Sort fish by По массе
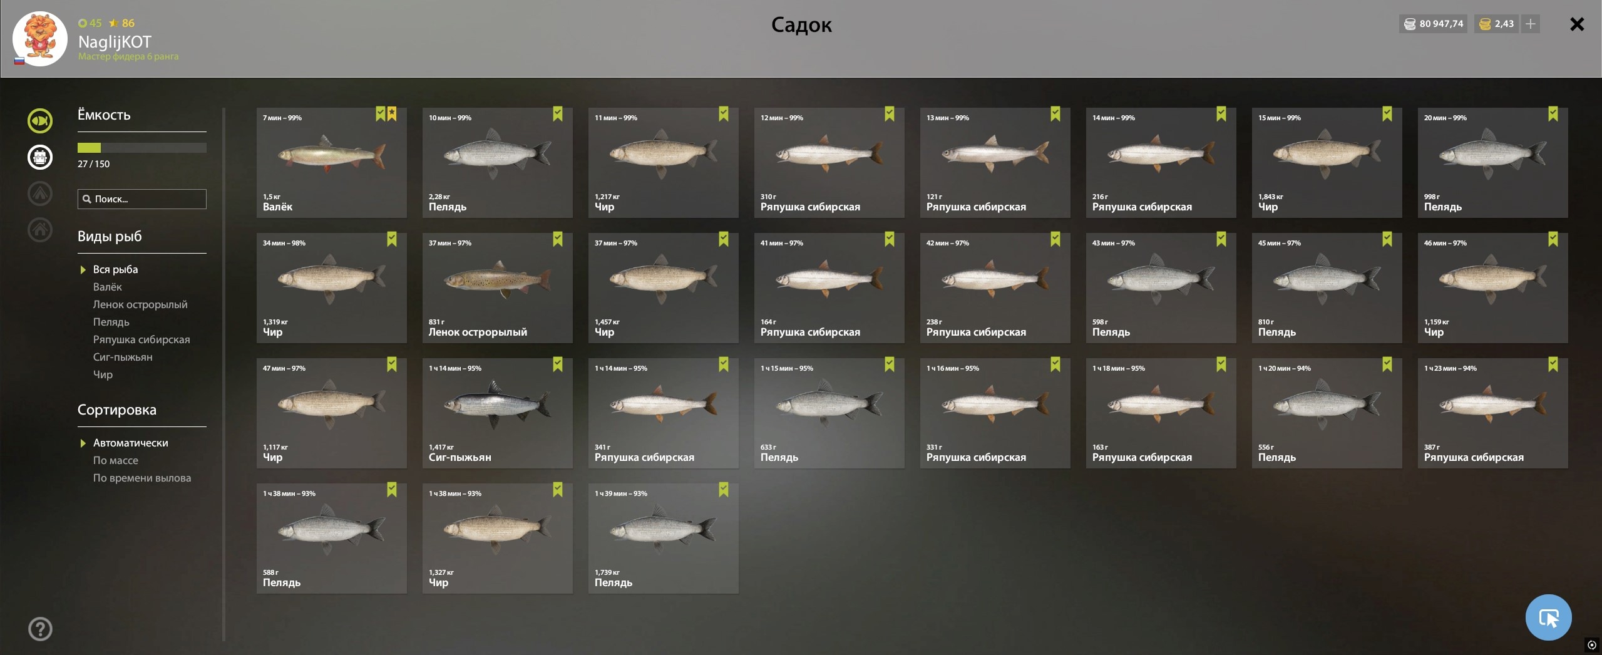The height and width of the screenshot is (655, 1602). 116,460
